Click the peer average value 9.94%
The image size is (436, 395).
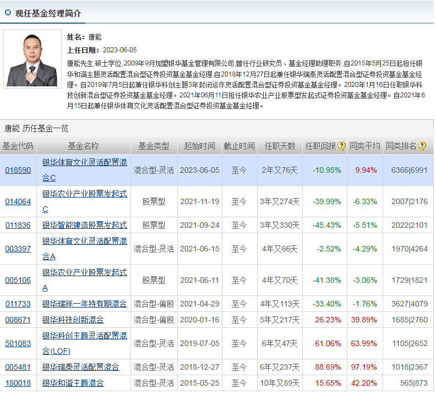(x=366, y=170)
